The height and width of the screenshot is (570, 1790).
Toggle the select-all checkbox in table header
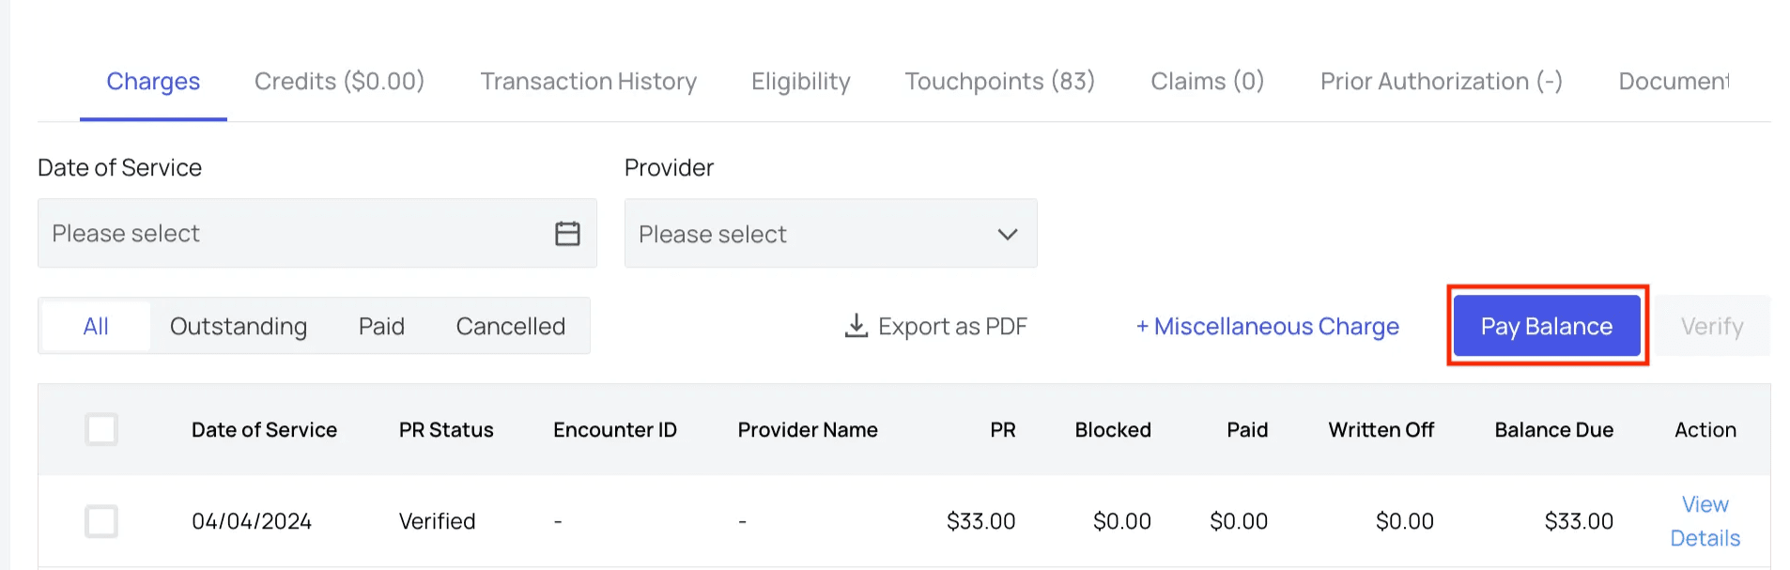(x=101, y=429)
